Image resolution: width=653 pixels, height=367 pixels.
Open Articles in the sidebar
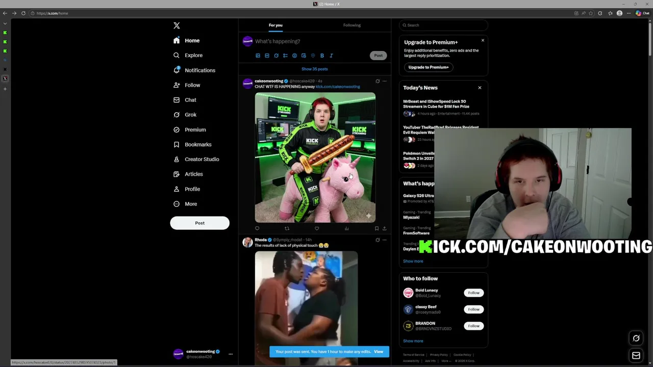[x=188, y=174]
